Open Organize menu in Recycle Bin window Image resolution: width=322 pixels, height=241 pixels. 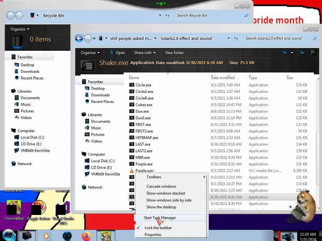pos(20,29)
